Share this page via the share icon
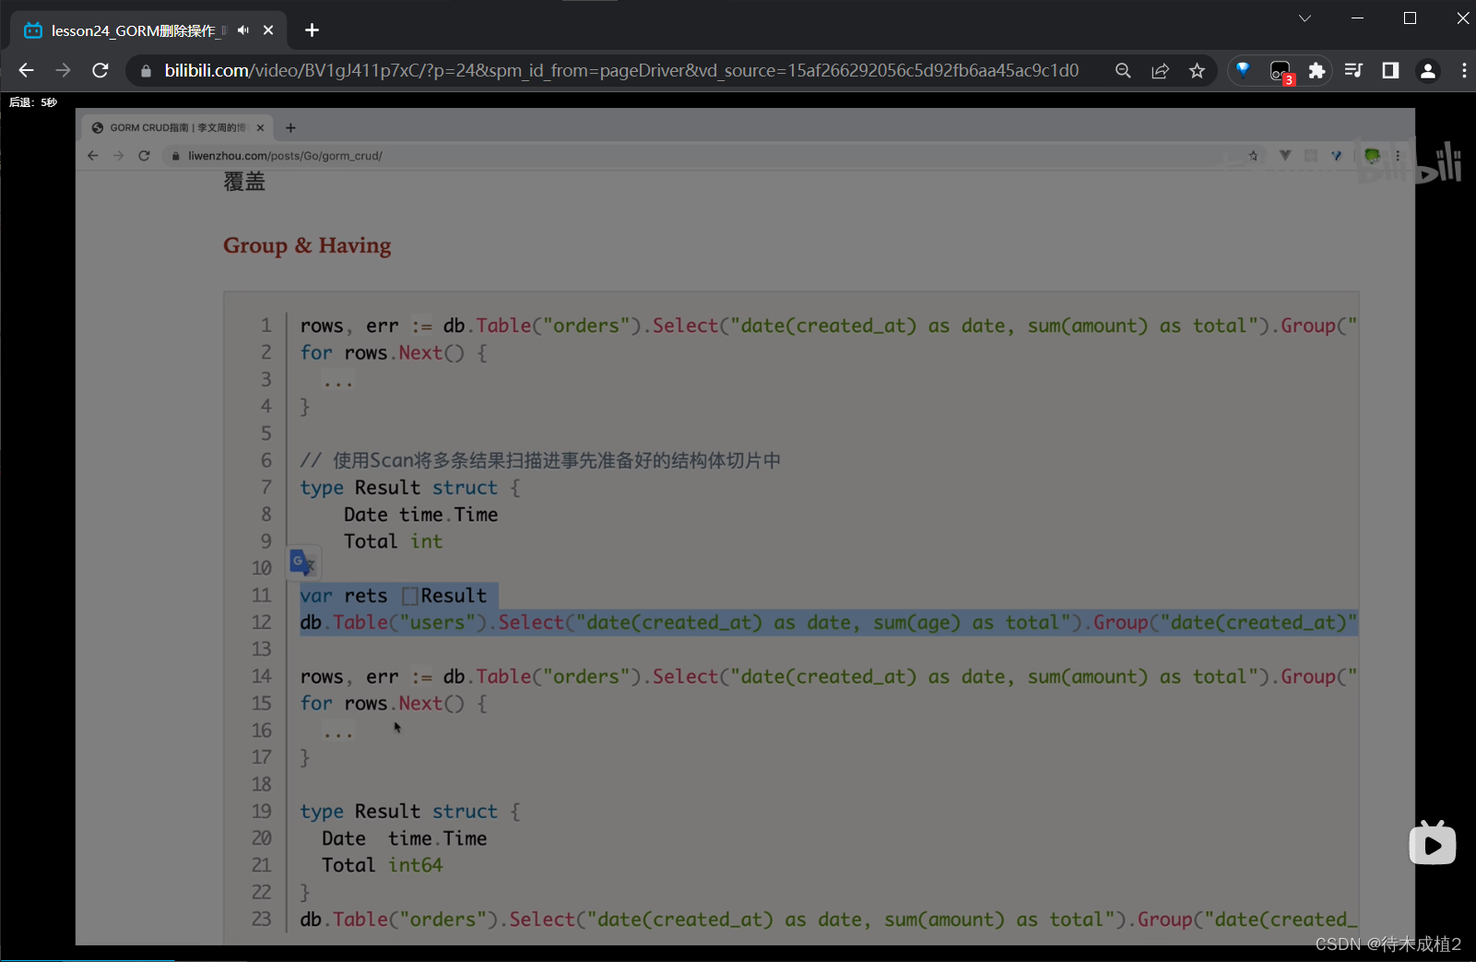 pos(1160,70)
